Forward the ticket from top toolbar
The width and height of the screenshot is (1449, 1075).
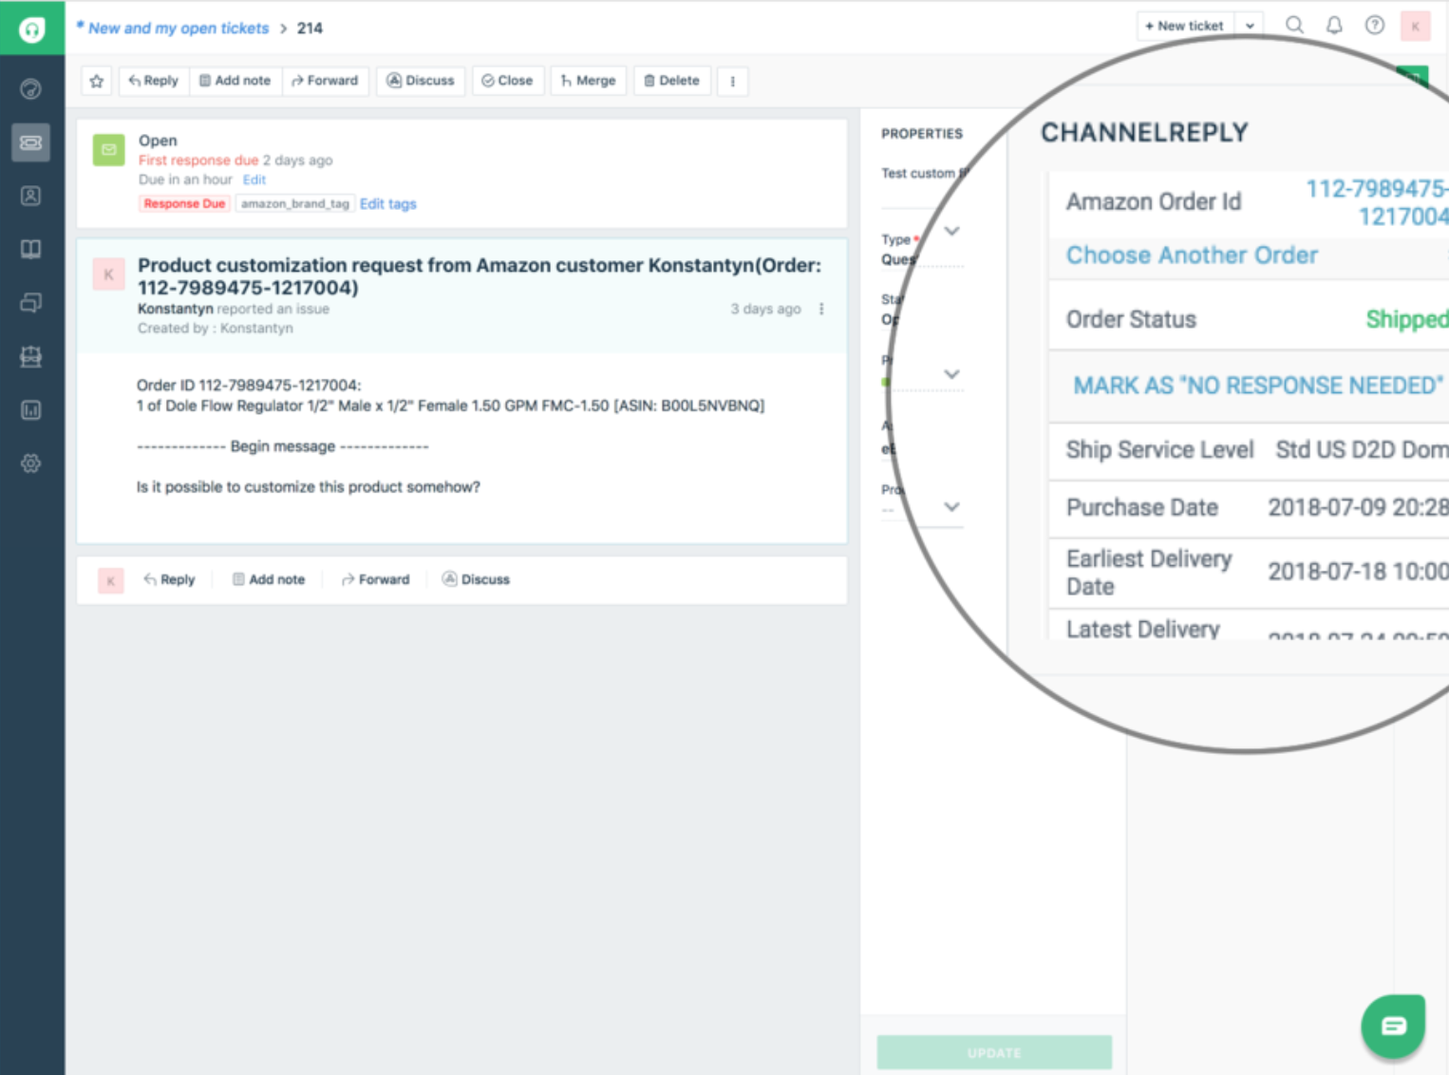[325, 82]
